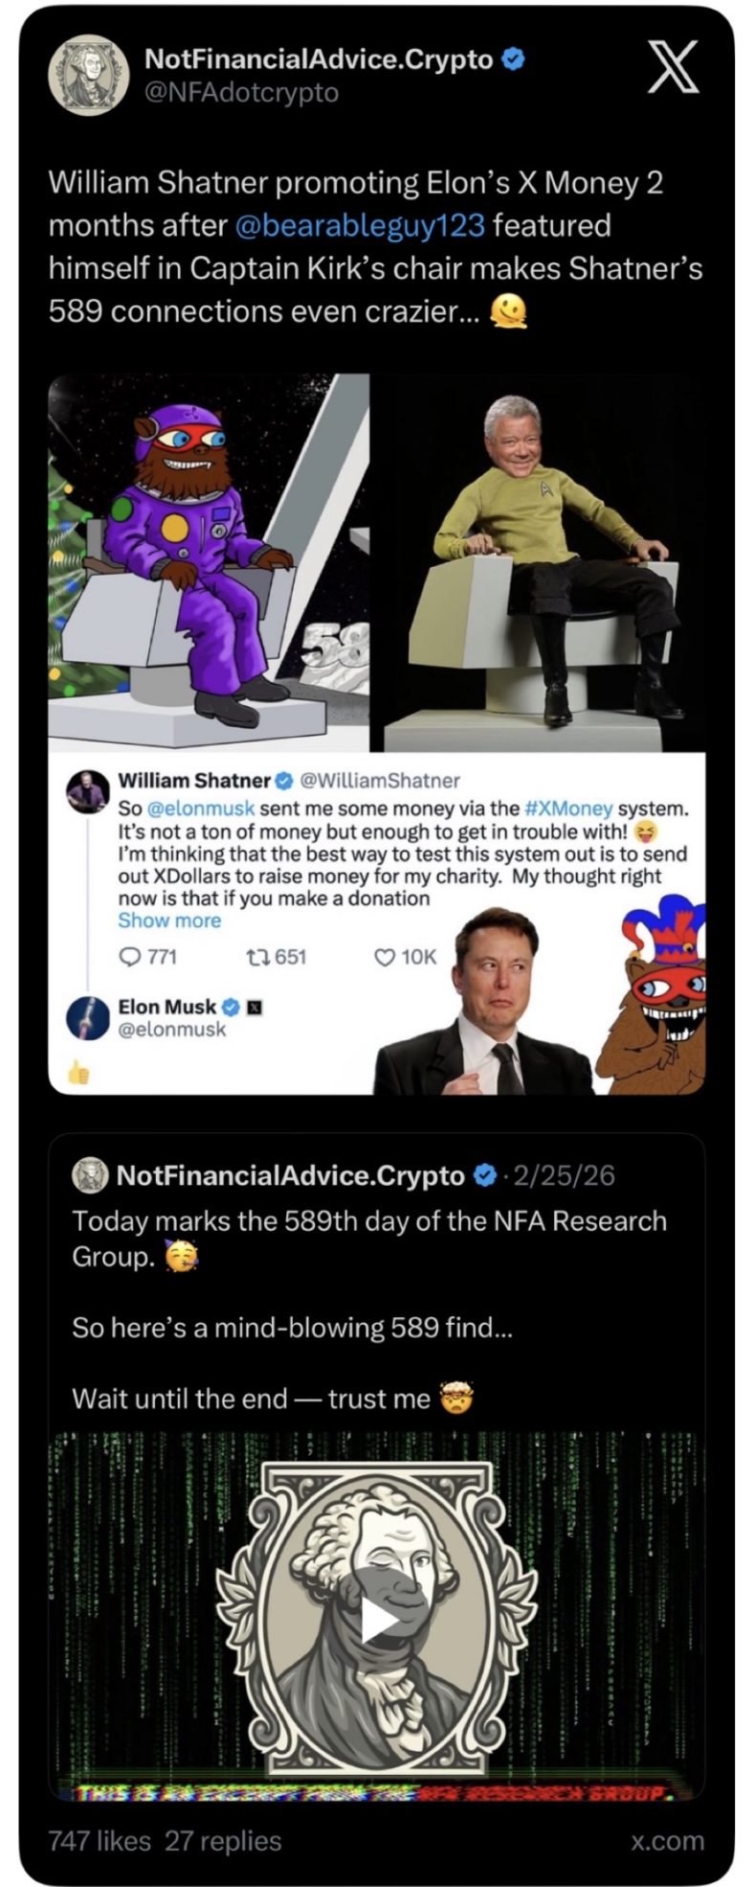Expand the tweet with Show more
755x1887 pixels.
[169, 921]
